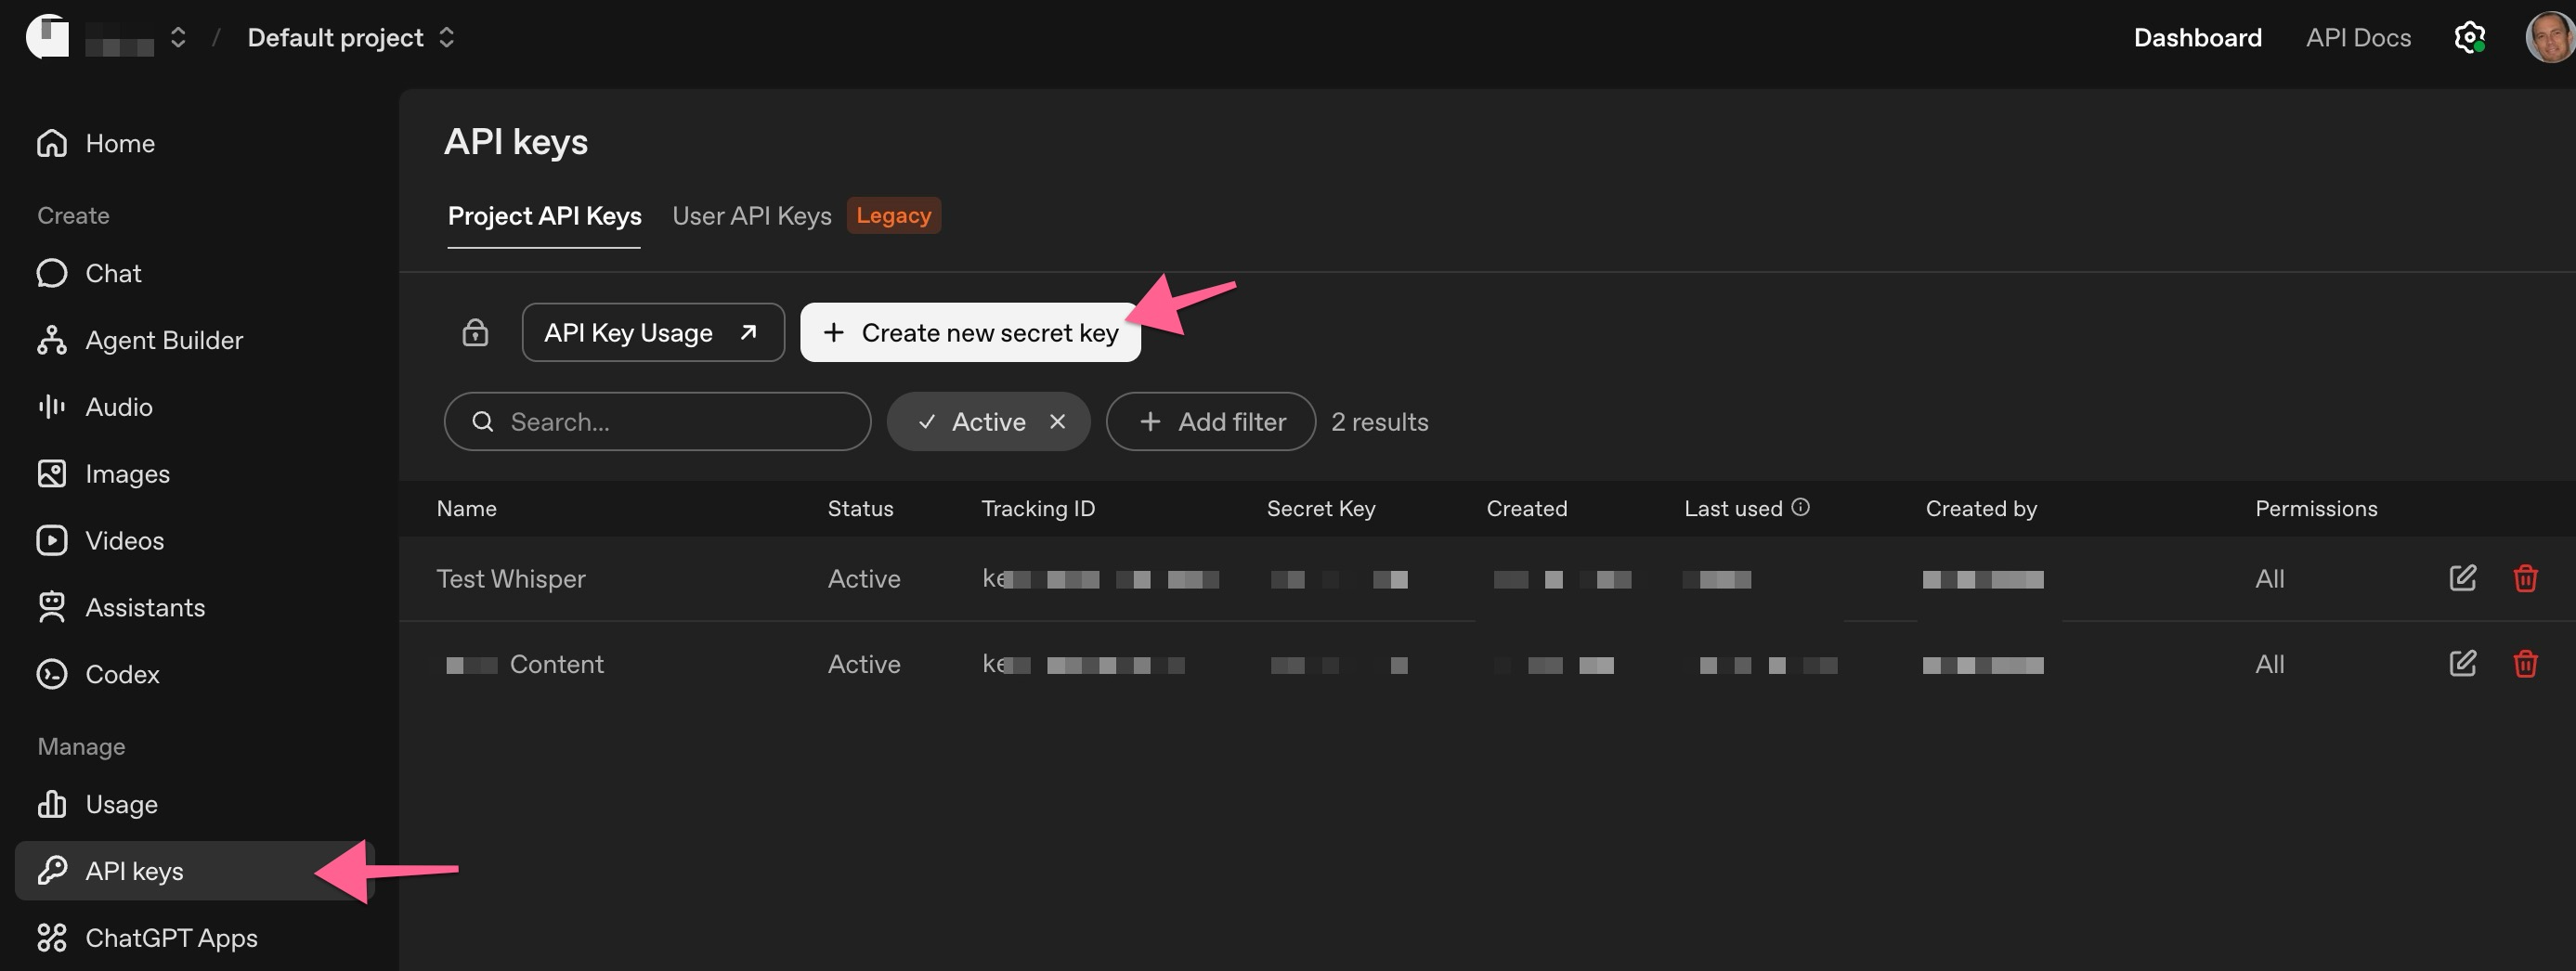Click the Status column header
The image size is (2576, 971).
(x=860, y=509)
